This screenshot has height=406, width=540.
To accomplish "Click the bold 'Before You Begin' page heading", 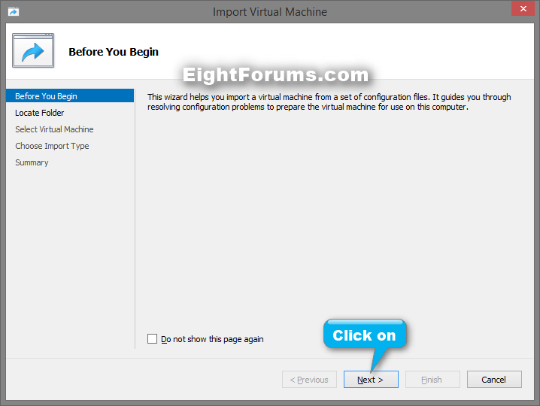I will pyautogui.click(x=114, y=52).
